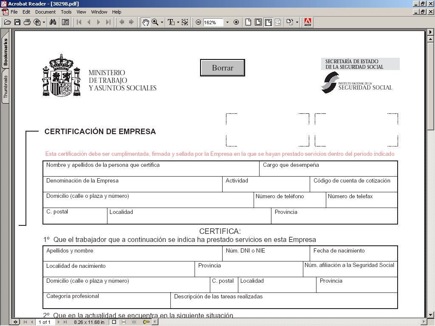Expand the Zoom tool dropdown arrow
435x326 pixels.
click(x=162, y=22)
